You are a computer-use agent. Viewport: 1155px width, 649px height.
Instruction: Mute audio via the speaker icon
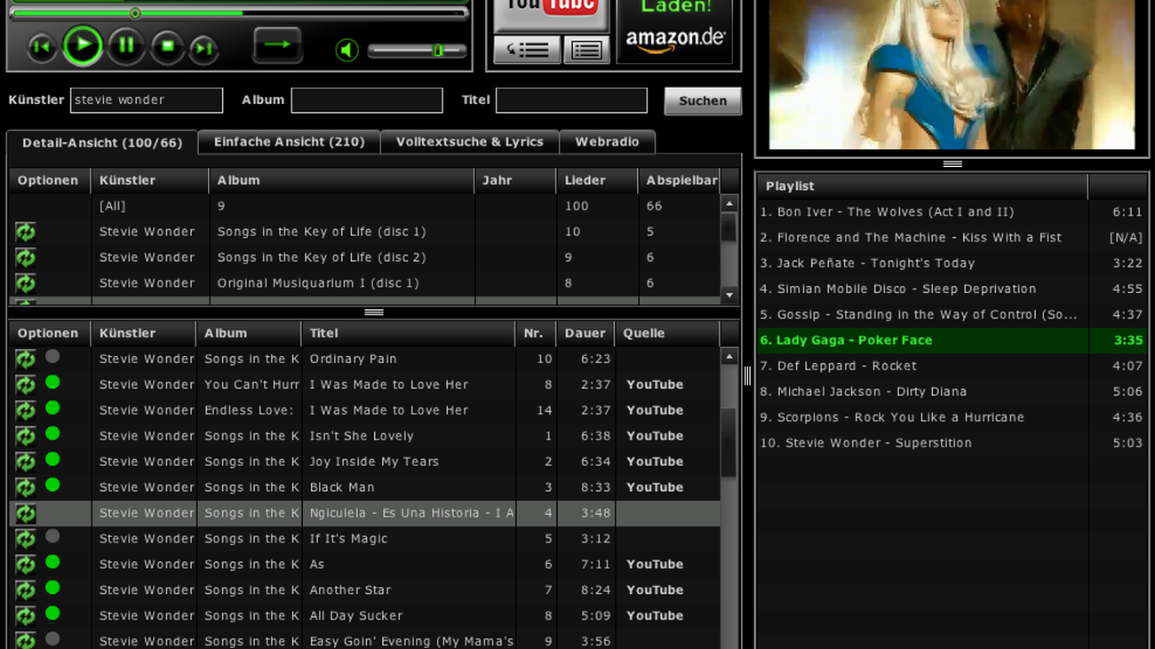(x=346, y=50)
